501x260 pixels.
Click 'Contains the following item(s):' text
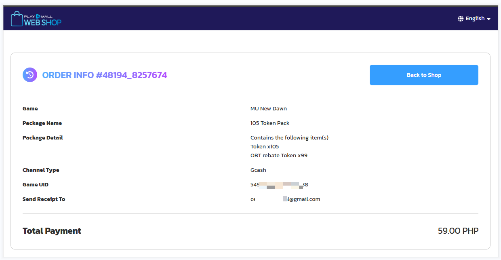pyautogui.click(x=290, y=137)
